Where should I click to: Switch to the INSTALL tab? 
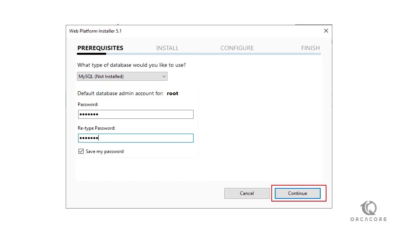click(x=167, y=48)
